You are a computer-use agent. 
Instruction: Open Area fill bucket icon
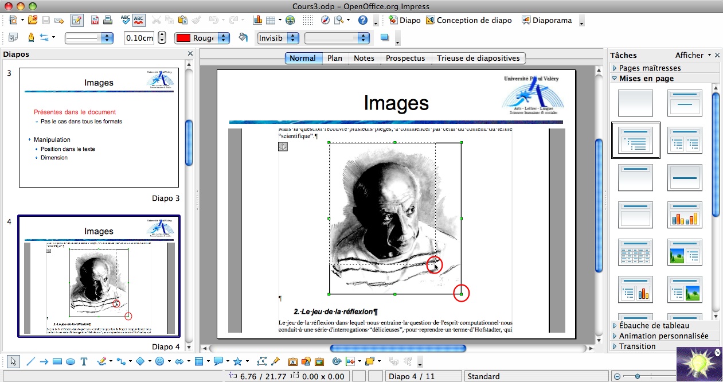243,38
